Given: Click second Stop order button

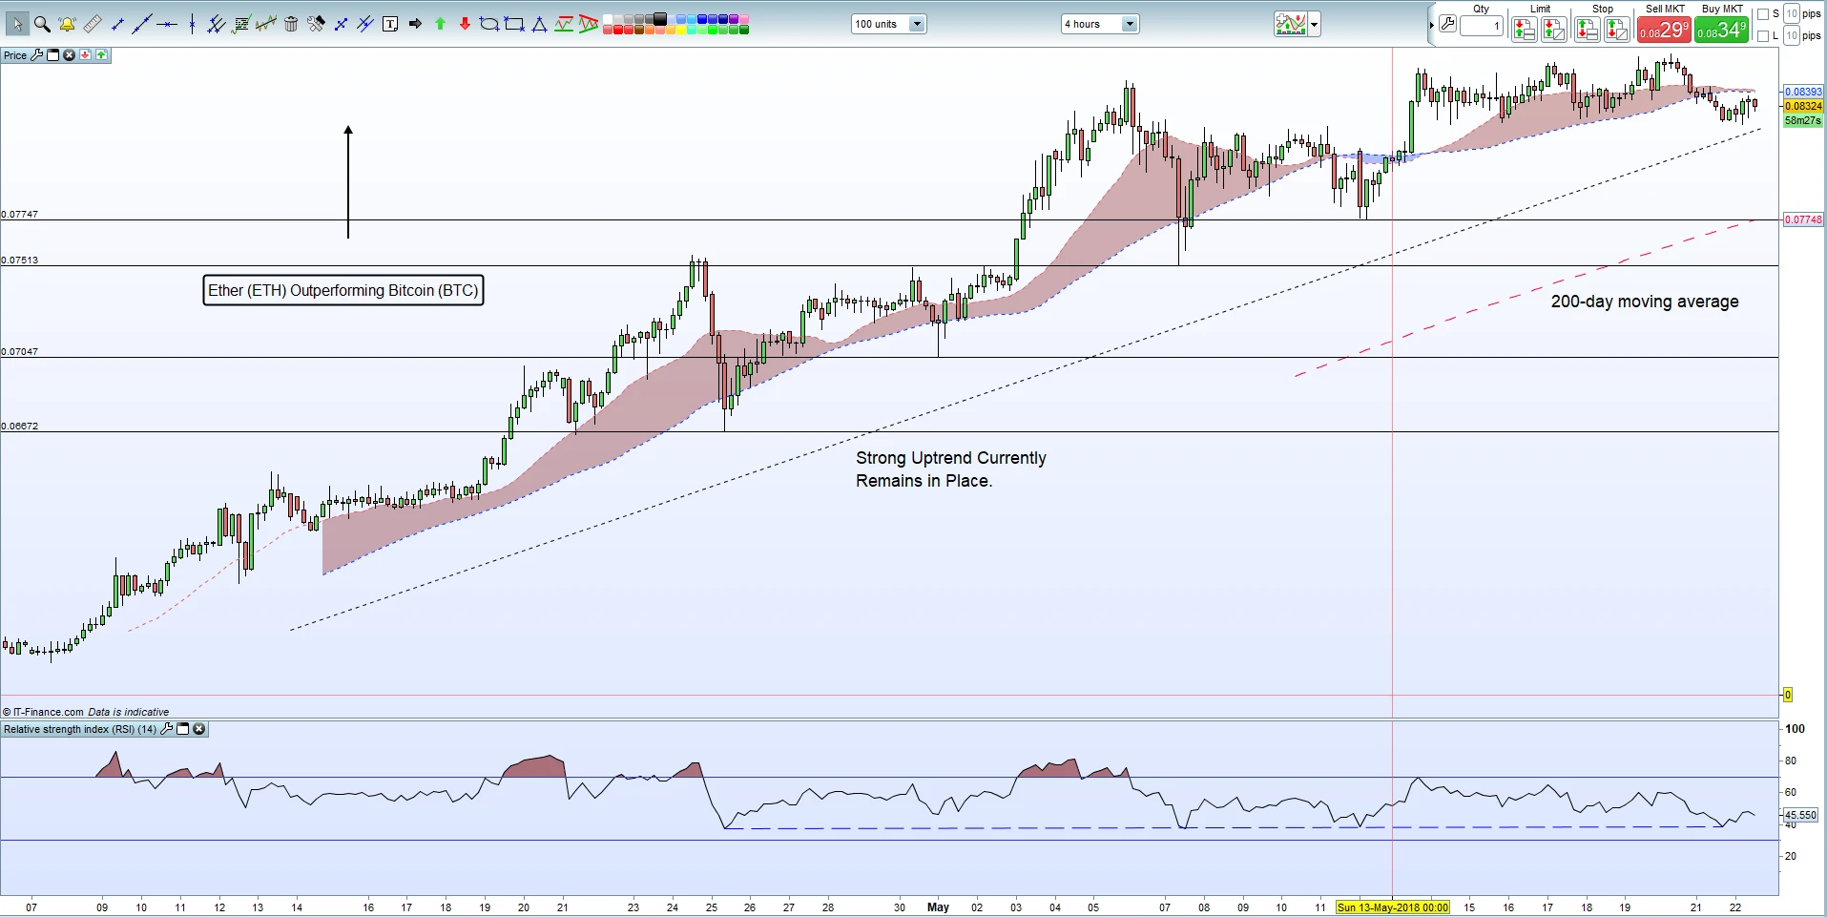Looking at the screenshot, I should point(1617,30).
